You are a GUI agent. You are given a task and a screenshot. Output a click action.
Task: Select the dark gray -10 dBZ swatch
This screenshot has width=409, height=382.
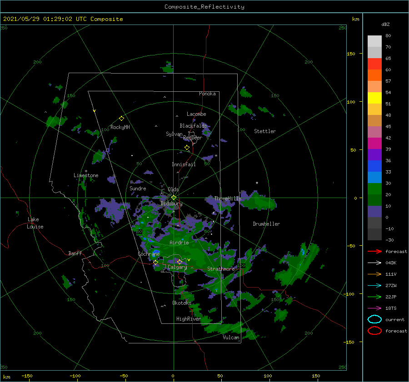pos(374,234)
